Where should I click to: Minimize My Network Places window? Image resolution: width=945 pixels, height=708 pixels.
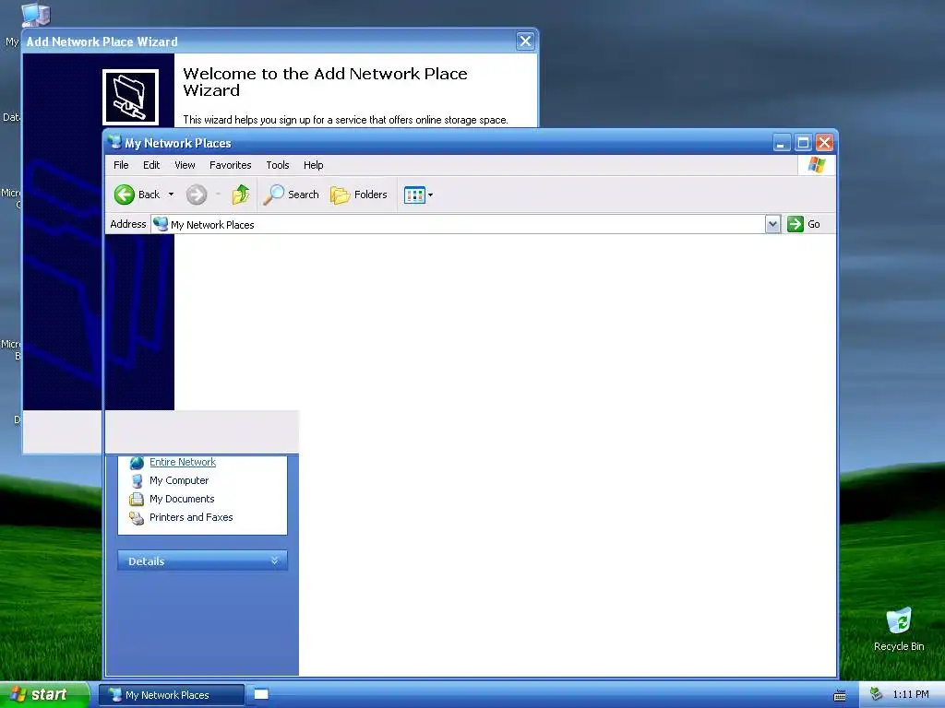(781, 143)
